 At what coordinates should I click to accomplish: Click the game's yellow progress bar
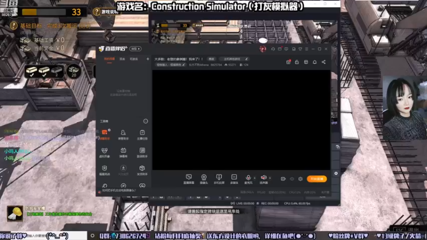44,12
